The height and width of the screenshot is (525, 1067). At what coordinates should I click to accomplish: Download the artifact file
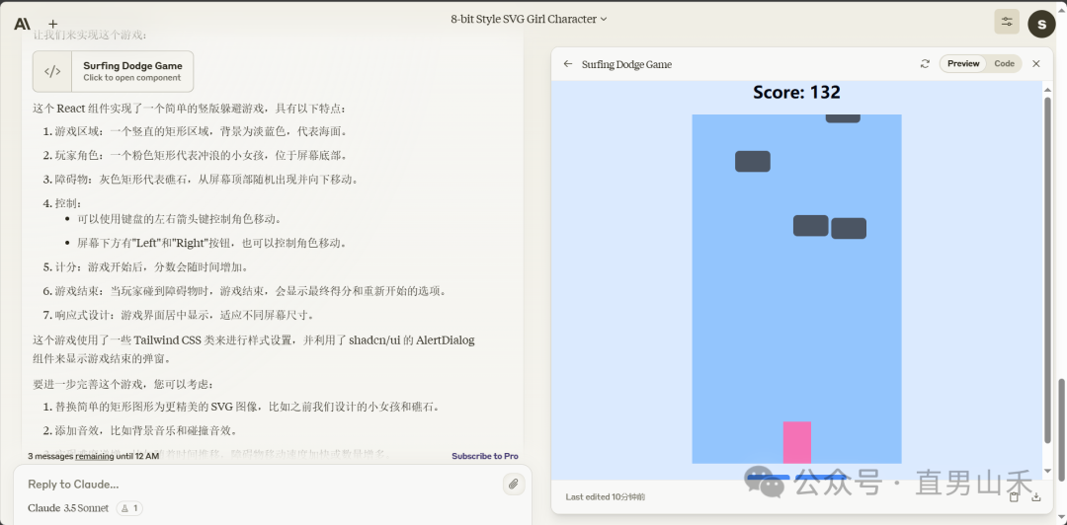(x=1035, y=496)
